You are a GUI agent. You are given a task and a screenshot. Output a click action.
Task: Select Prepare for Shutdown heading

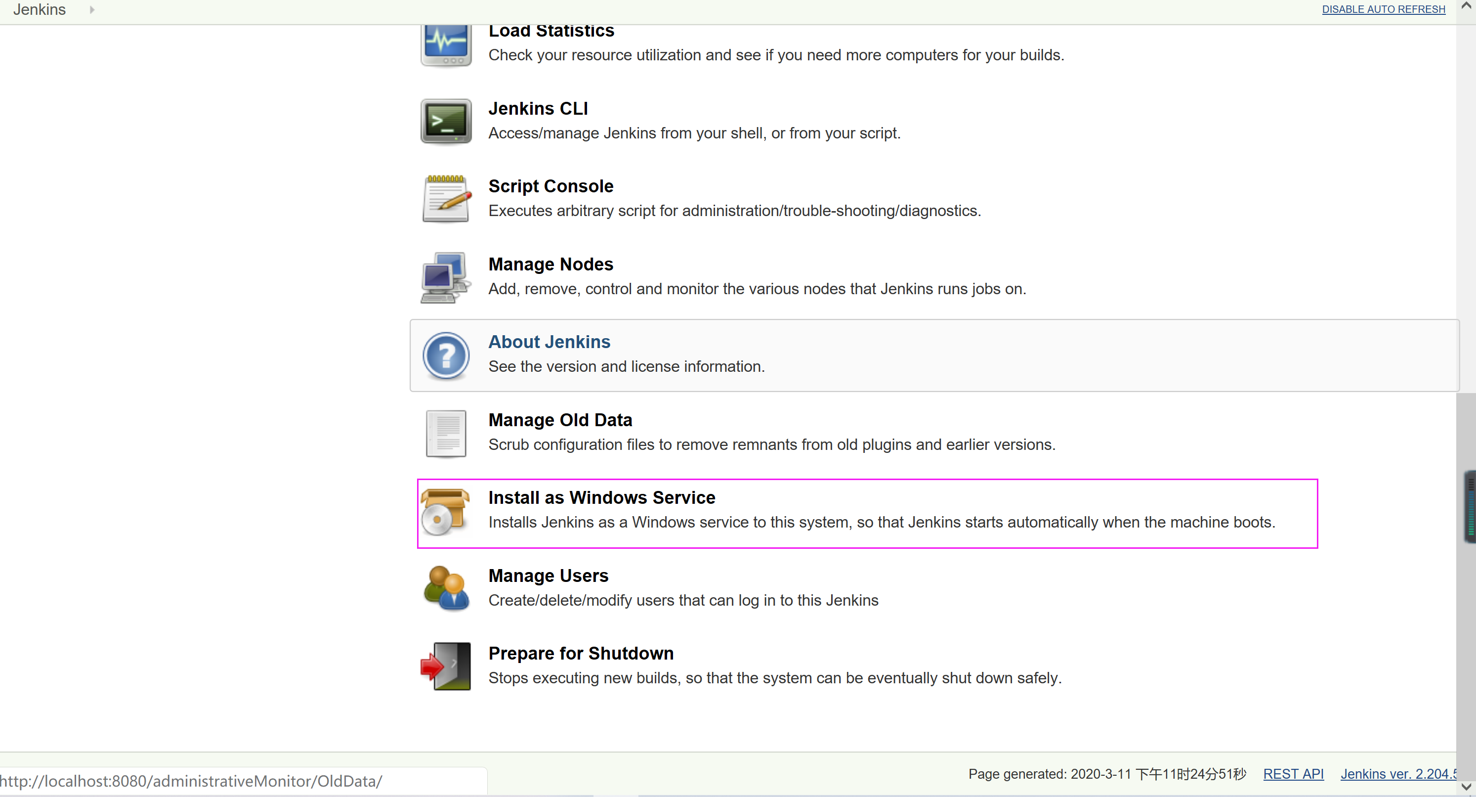[581, 654]
